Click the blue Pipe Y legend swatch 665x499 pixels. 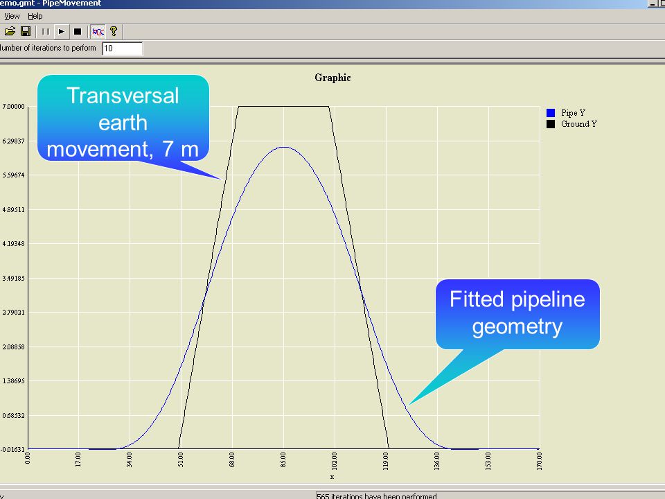pyautogui.click(x=551, y=113)
